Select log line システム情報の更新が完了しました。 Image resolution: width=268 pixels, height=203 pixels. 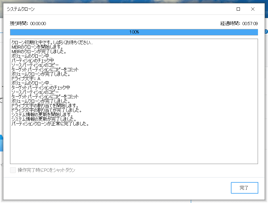(x=44, y=119)
